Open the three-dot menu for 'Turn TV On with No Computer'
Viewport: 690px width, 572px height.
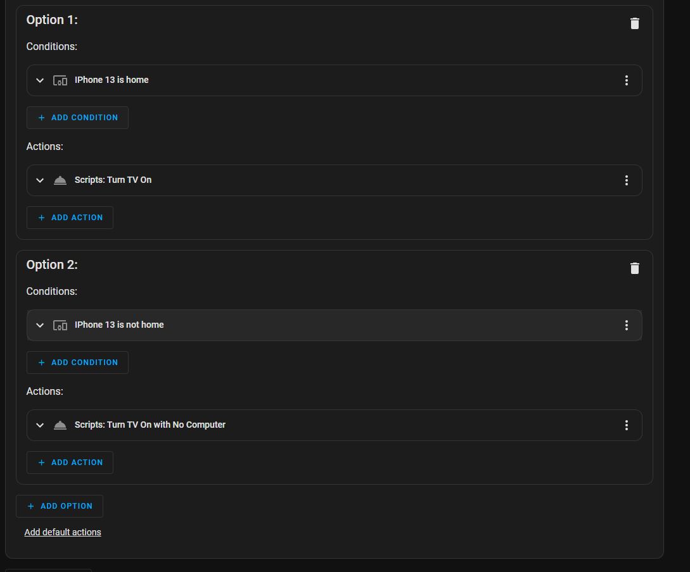[626, 425]
